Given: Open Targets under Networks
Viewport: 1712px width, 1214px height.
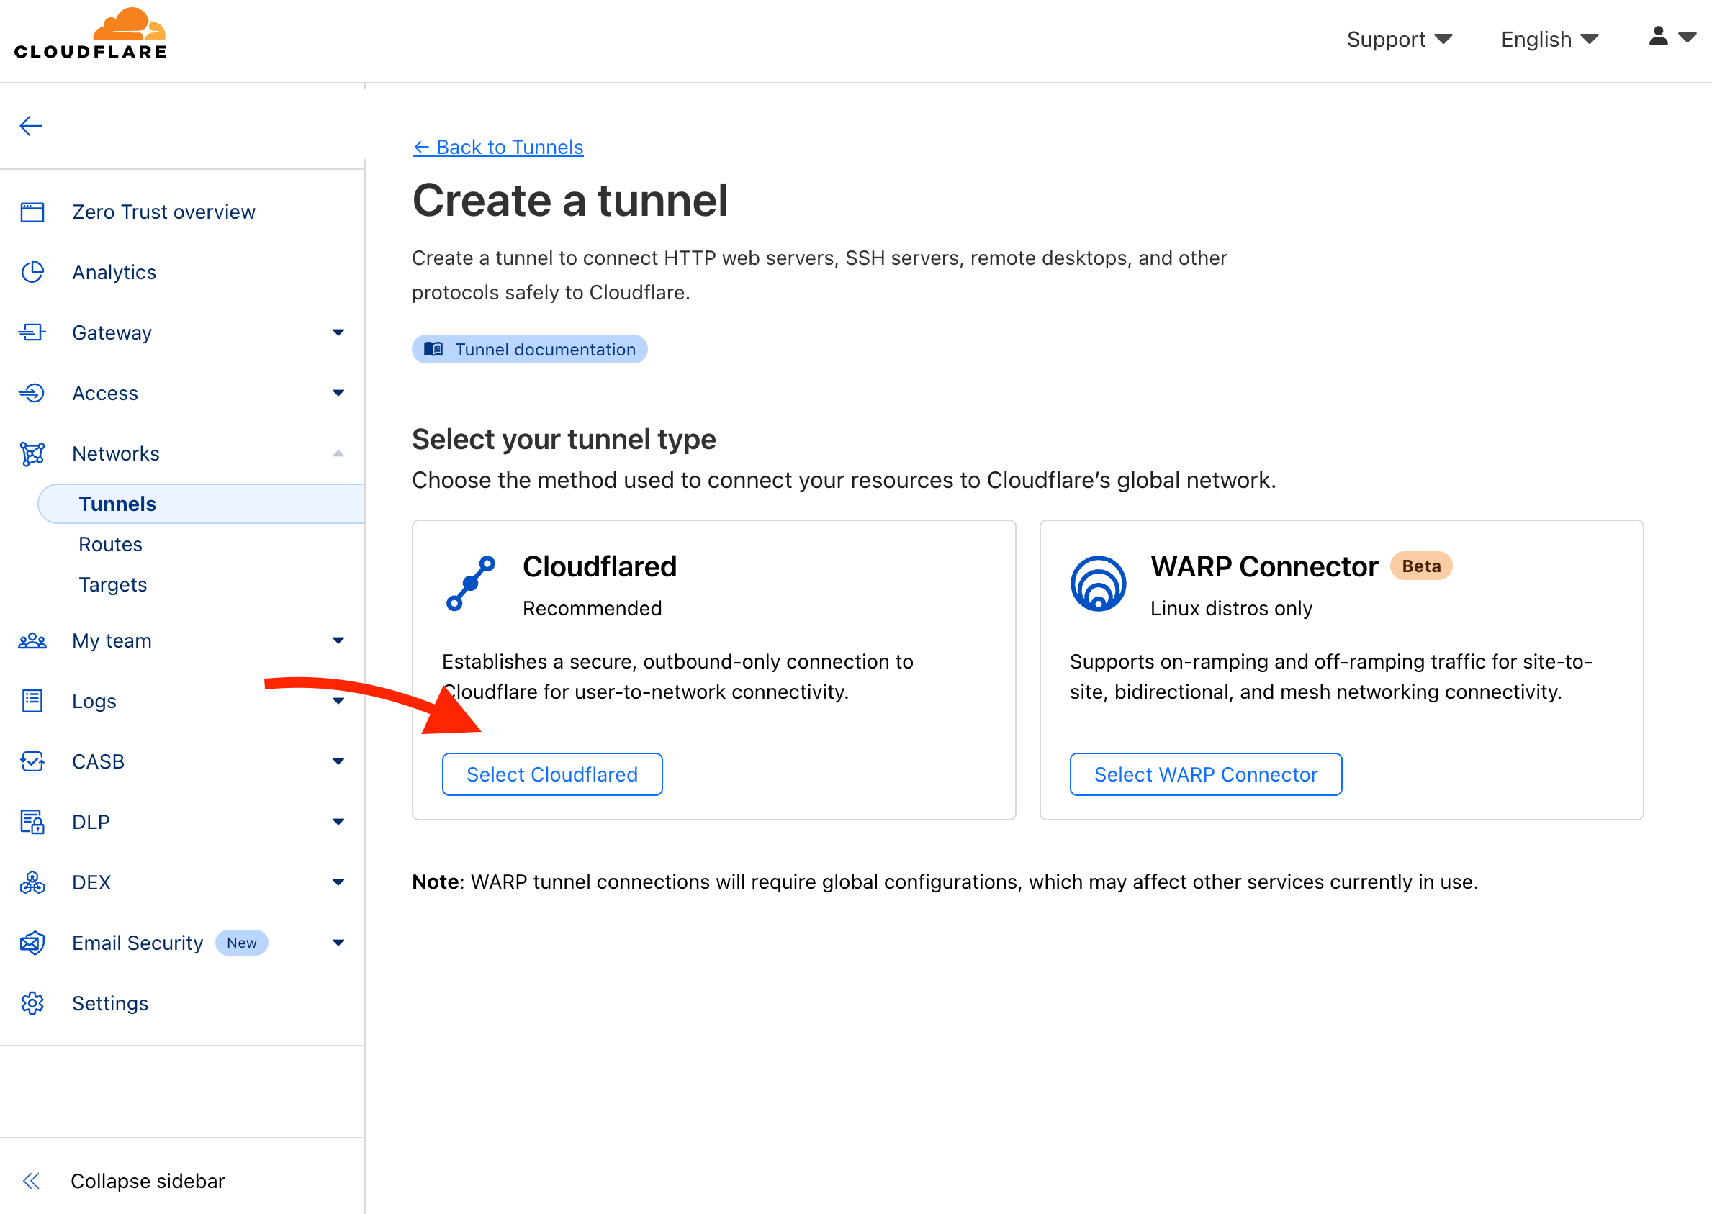Looking at the screenshot, I should [x=113, y=584].
